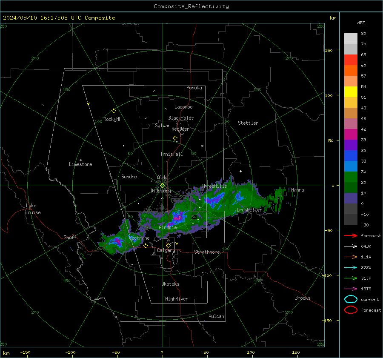The height and width of the screenshot is (358, 383).
Task: Select the light gray 80 dBZ swatch
Action: (351, 38)
